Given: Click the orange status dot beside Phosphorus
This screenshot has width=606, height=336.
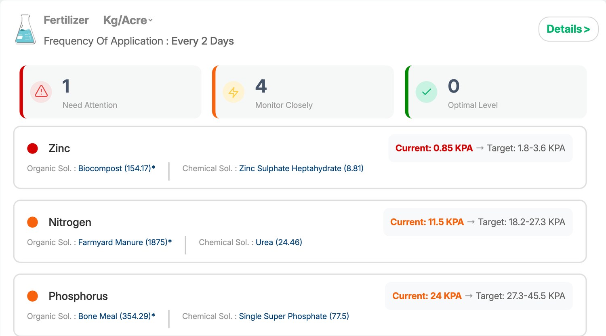Looking at the screenshot, I should [x=32, y=296].
